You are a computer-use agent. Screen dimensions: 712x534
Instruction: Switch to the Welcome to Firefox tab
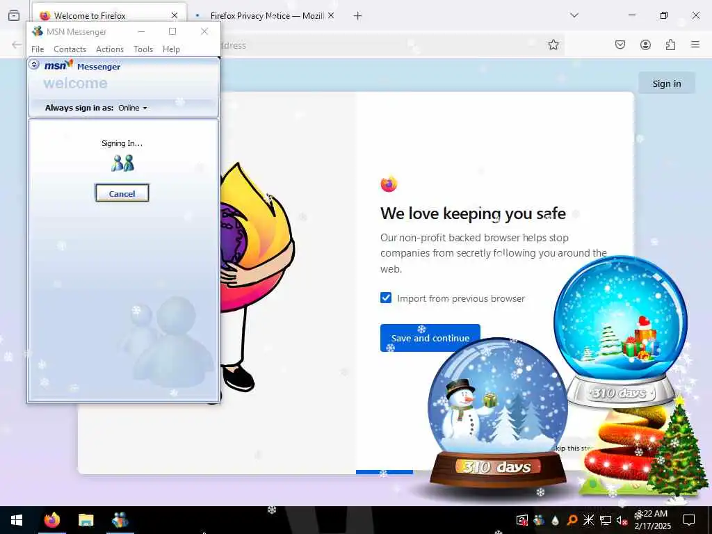point(109,16)
